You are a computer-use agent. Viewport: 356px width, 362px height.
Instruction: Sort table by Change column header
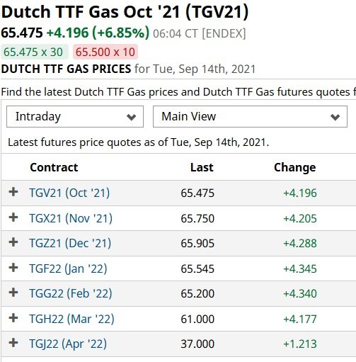(x=295, y=168)
